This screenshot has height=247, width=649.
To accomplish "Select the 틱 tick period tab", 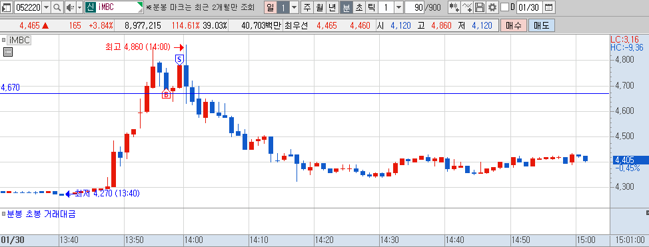I will coord(372,7).
